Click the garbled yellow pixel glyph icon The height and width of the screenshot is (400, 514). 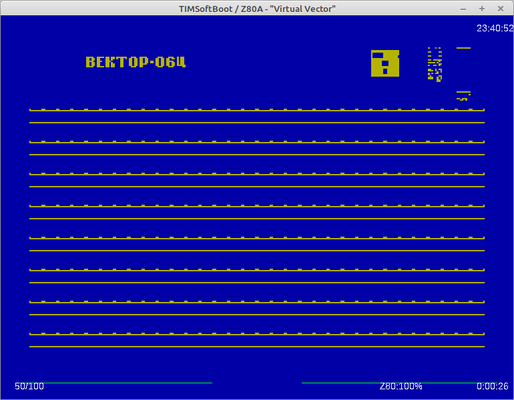click(435, 64)
